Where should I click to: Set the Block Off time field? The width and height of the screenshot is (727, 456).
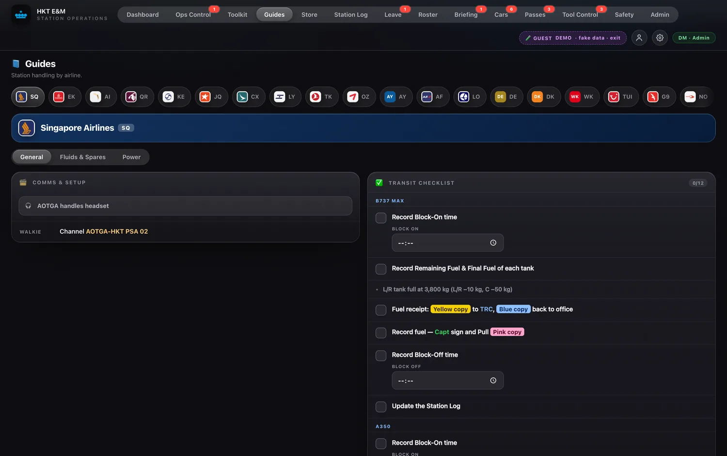click(x=448, y=380)
